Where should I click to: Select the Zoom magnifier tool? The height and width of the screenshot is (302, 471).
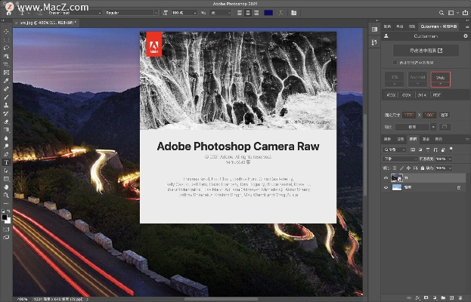tap(6, 195)
